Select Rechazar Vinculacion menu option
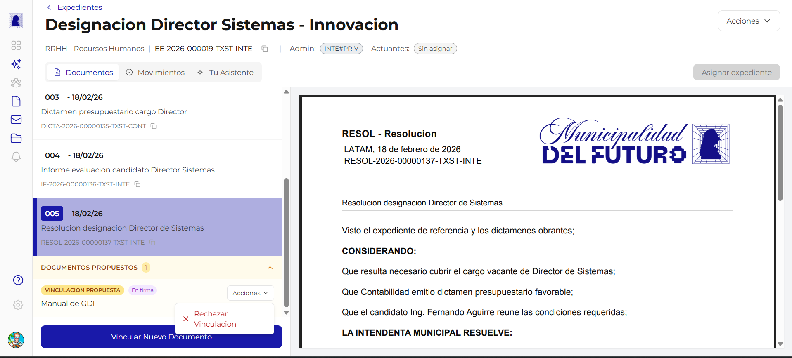Screen dimensions: 792x358 pyautogui.click(x=215, y=319)
